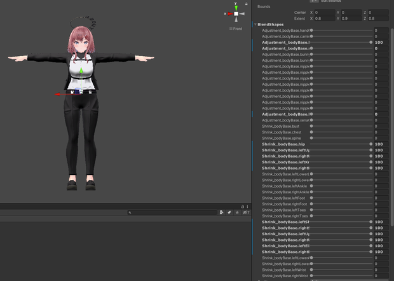
Task: Click the favorites star icon in Project toolbar
Action: [x=237, y=212]
